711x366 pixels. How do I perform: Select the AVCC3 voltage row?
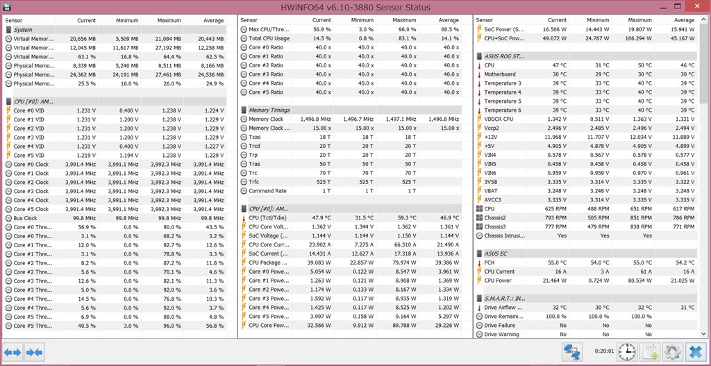coord(586,200)
